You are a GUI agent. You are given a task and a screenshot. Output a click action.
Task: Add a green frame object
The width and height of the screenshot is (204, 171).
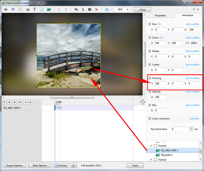pos(20,9)
